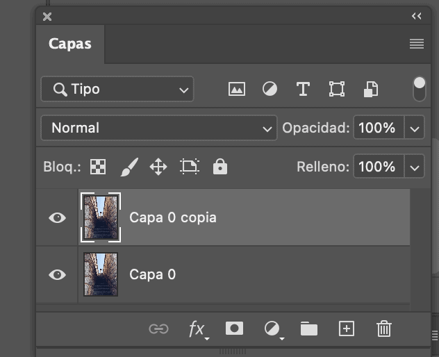Filter for smart objects icon
The width and height of the screenshot is (439, 357).
pyautogui.click(x=371, y=90)
